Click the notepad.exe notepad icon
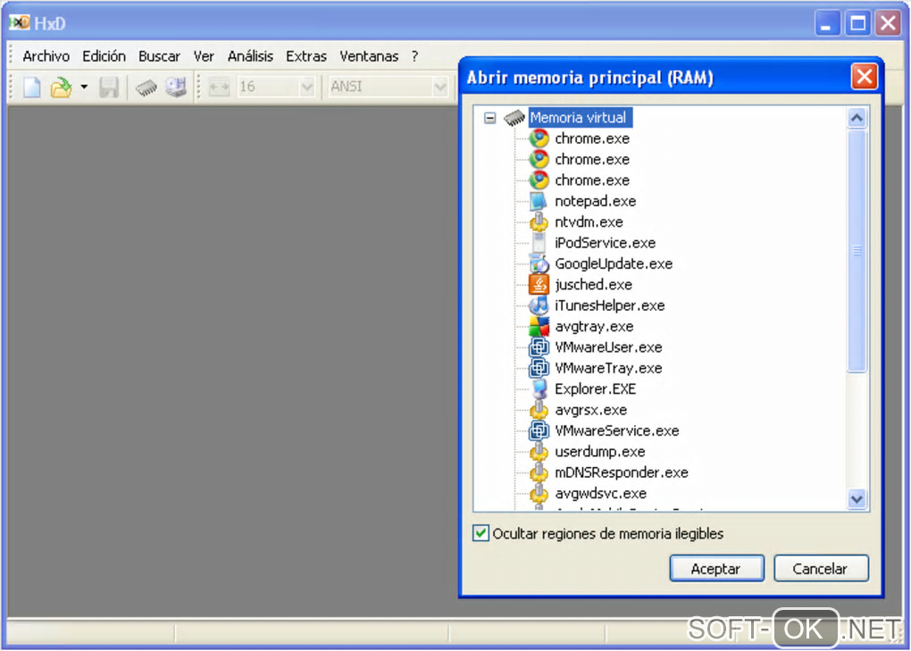Image resolution: width=911 pixels, height=651 pixels. pyautogui.click(x=539, y=201)
